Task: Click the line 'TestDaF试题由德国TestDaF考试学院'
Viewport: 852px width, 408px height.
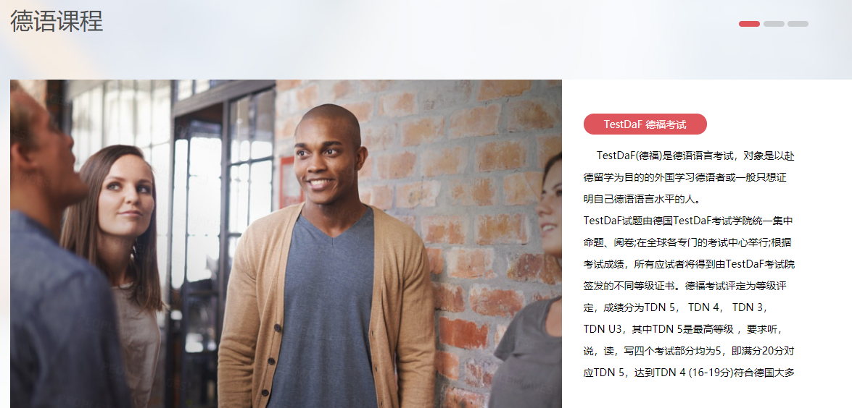Action: pyautogui.click(x=688, y=221)
